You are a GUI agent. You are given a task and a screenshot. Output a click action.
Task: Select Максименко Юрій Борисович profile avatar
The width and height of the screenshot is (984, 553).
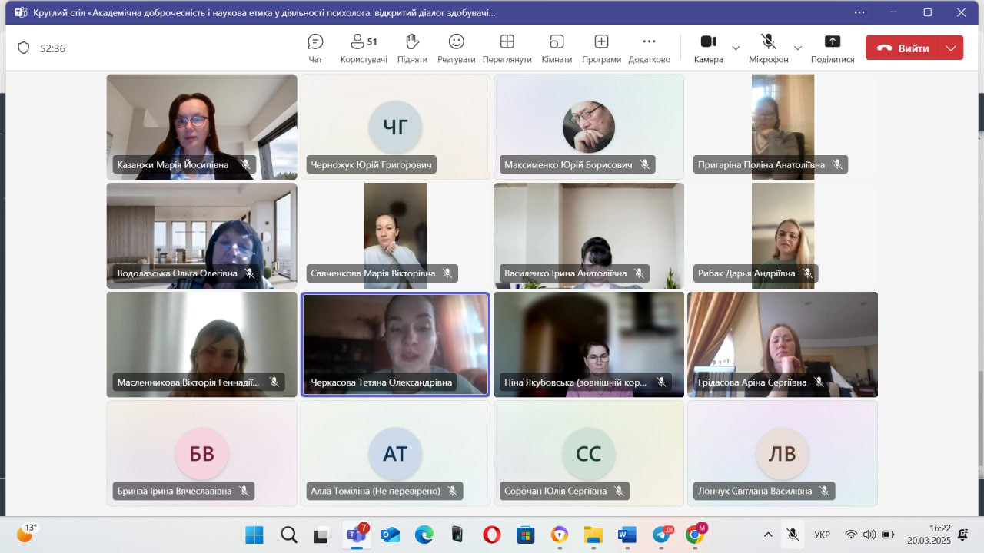point(589,127)
